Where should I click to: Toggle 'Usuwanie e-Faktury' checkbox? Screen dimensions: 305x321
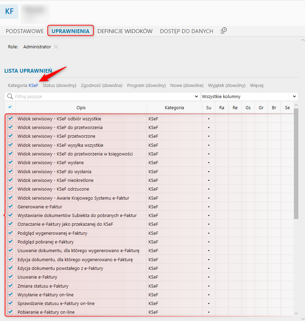coord(10,277)
